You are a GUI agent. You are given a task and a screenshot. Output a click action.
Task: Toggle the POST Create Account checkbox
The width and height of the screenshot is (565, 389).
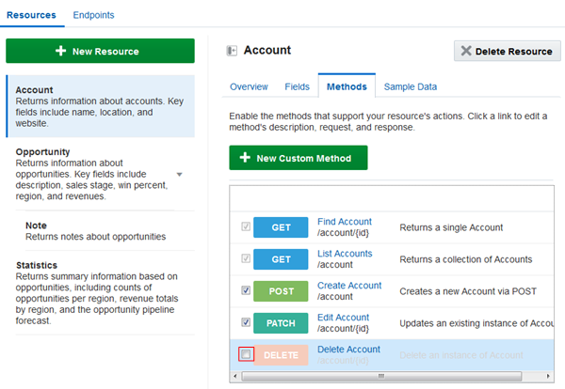(246, 291)
